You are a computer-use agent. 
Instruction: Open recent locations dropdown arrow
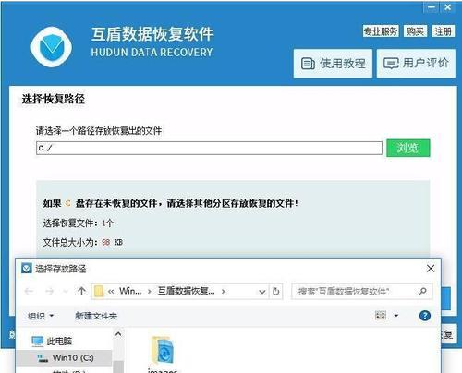pos(65,291)
